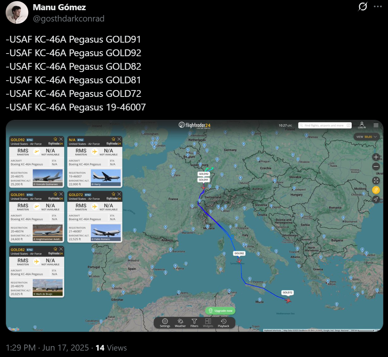Screen dimensions: 388x357
Task: Click the crown icon on the N/A card
Action: click(113, 139)
